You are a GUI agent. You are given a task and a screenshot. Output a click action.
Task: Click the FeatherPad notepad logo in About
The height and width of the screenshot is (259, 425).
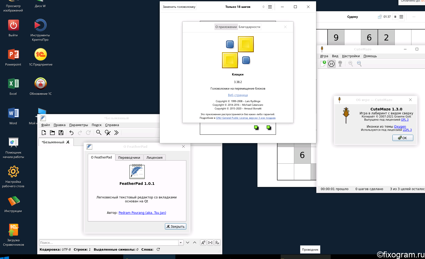coord(137,171)
